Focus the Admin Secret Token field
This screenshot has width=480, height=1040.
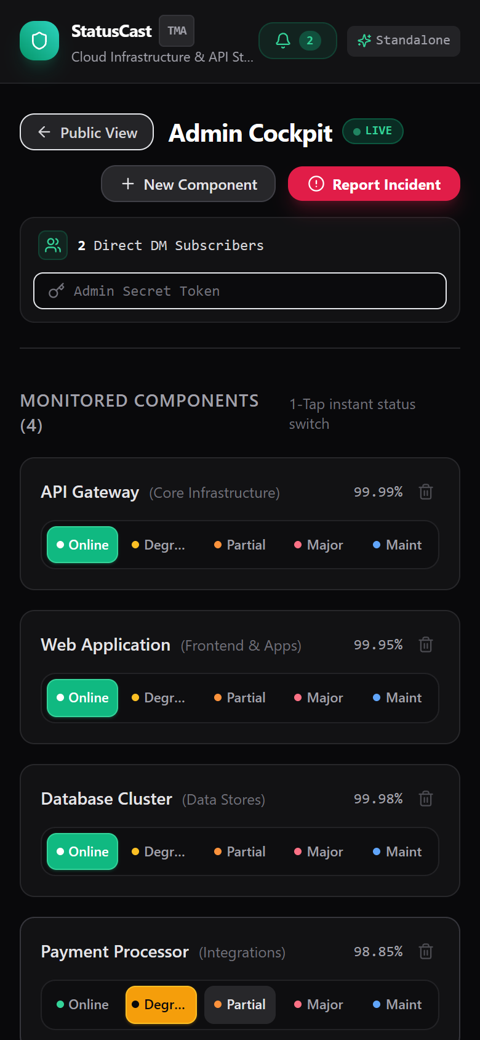[x=240, y=291]
